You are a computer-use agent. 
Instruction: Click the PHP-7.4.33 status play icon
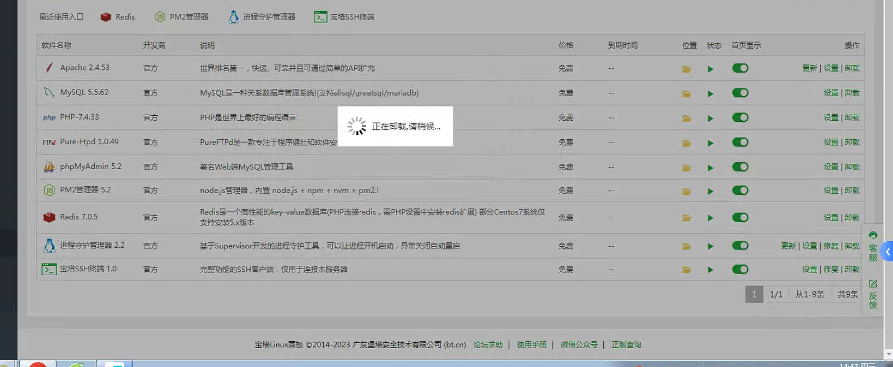[x=710, y=118]
